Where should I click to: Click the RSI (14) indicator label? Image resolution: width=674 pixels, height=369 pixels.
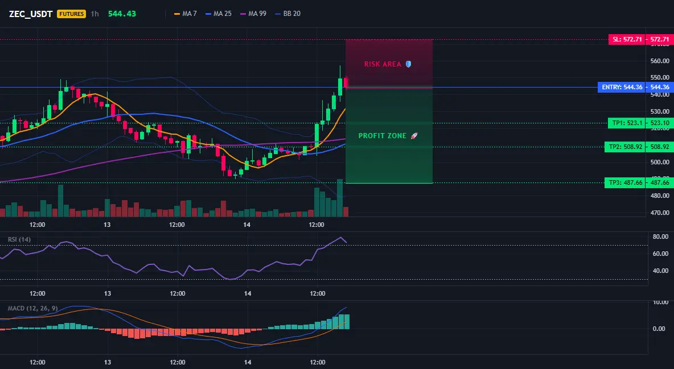[19, 239]
